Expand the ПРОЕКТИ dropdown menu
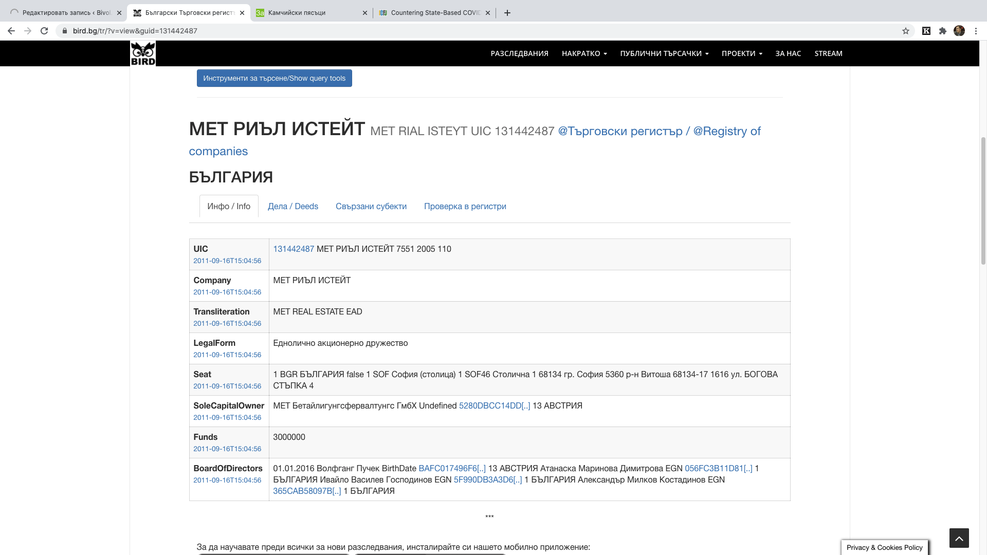The width and height of the screenshot is (987, 555). (x=742, y=53)
